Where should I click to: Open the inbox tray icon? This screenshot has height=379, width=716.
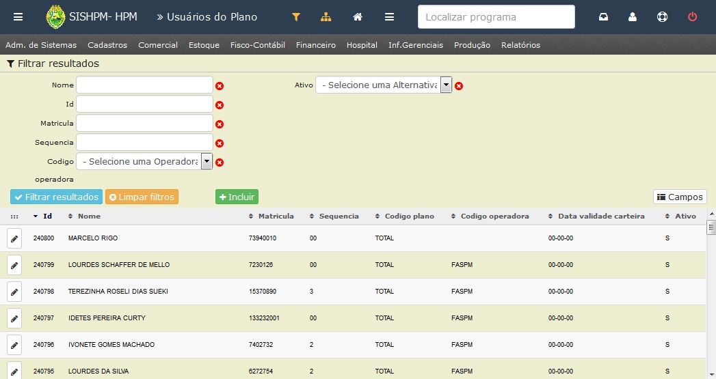point(603,17)
